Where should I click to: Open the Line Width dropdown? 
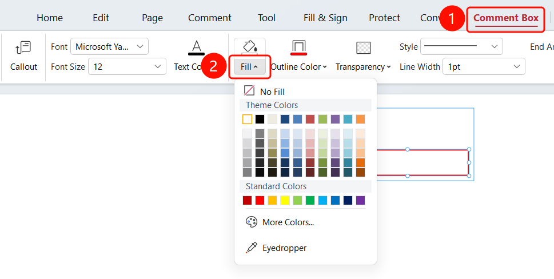[x=484, y=66]
